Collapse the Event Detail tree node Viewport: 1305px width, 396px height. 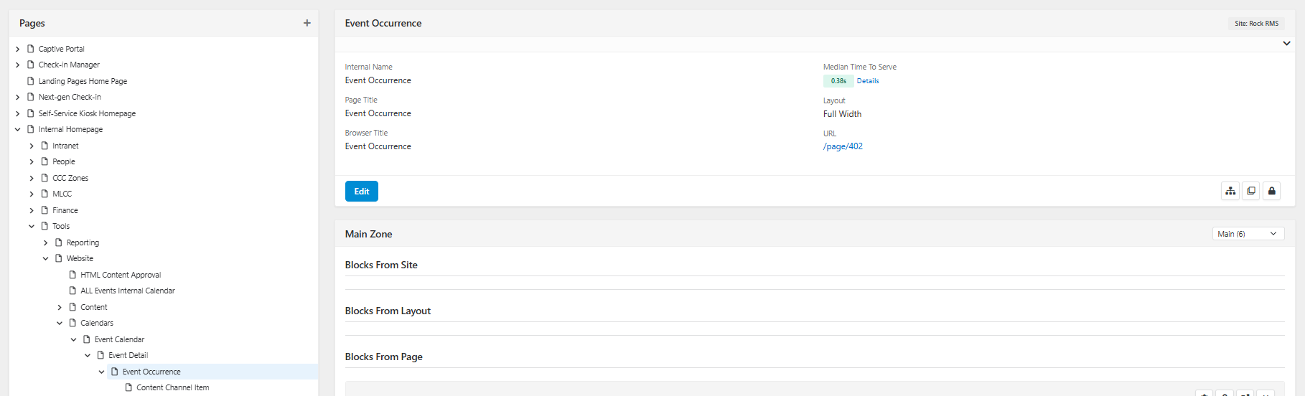click(88, 355)
